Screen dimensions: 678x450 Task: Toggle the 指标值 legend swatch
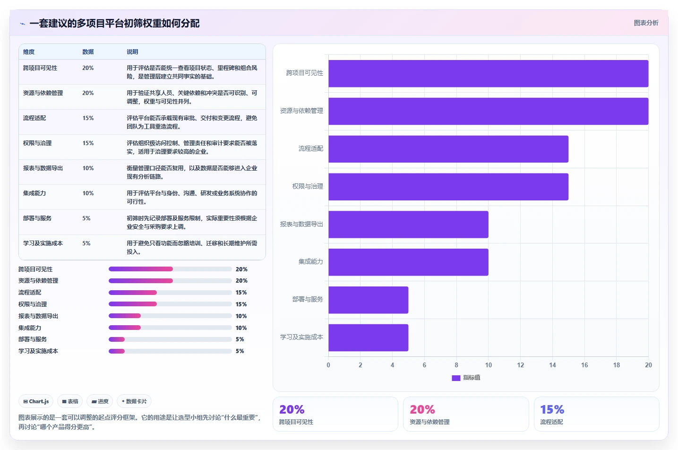pyautogui.click(x=456, y=378)
